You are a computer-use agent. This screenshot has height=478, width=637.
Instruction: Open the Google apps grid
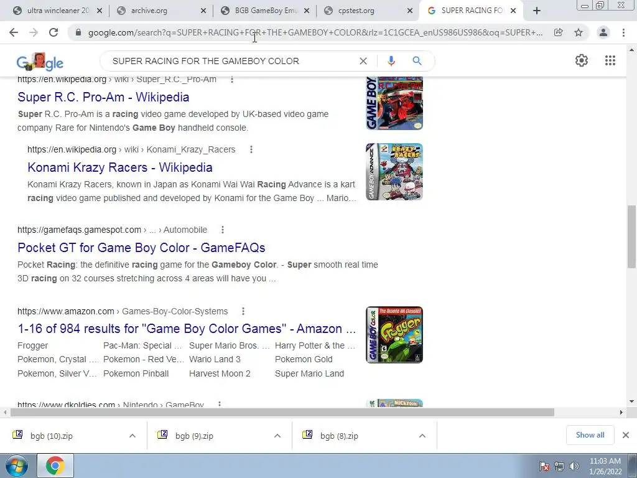(x=610, y=60)
